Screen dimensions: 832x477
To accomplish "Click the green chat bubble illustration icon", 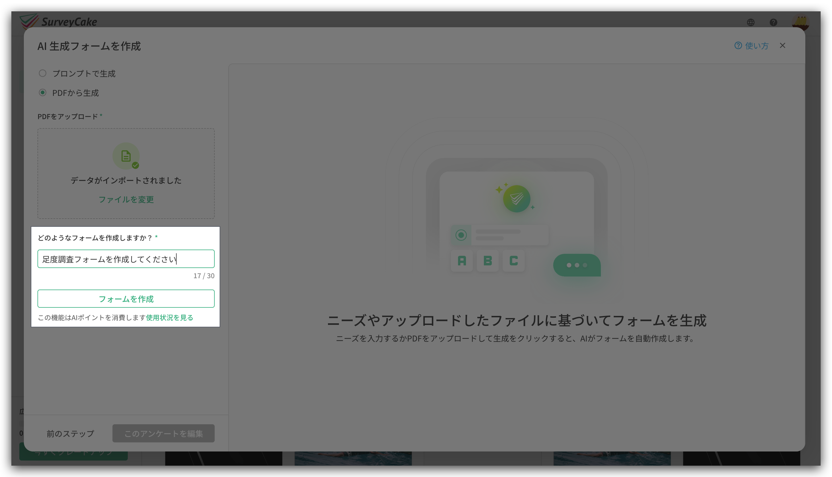I will [577, 265].
